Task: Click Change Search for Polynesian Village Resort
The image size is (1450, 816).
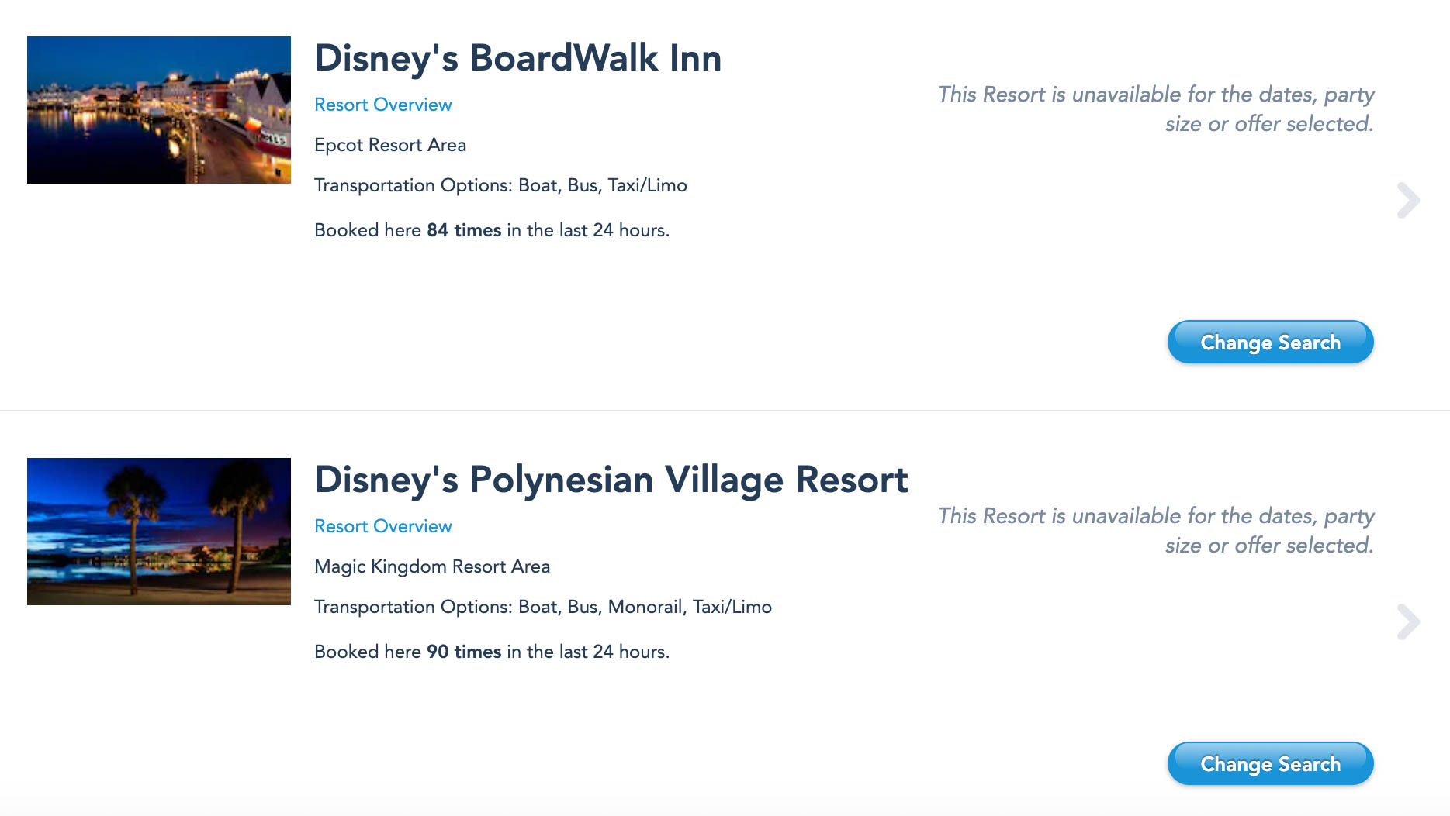Action: click(1270, 763)
